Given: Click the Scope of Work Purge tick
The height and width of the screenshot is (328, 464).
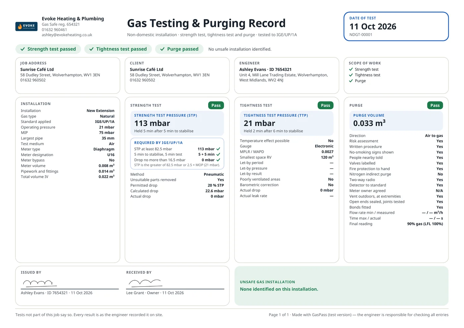Looking at the screenshot, I should pos(351,81).
